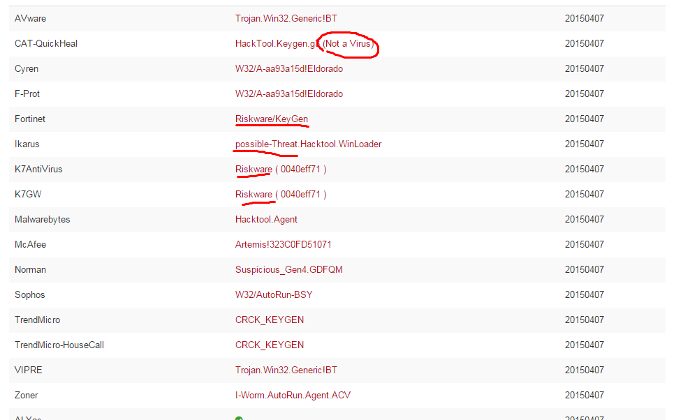The height and width of the screenshot is (420, 690).
Task: Click F-Prot's W32/A-aa93a15d!Eldorado result
Action: pyautogui.click(x=288, y=93)
